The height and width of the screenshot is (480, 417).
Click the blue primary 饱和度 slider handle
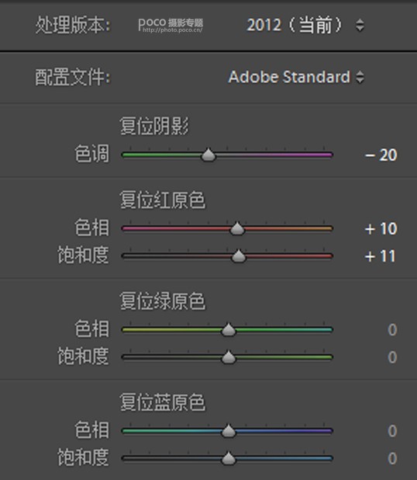(228, 458)
